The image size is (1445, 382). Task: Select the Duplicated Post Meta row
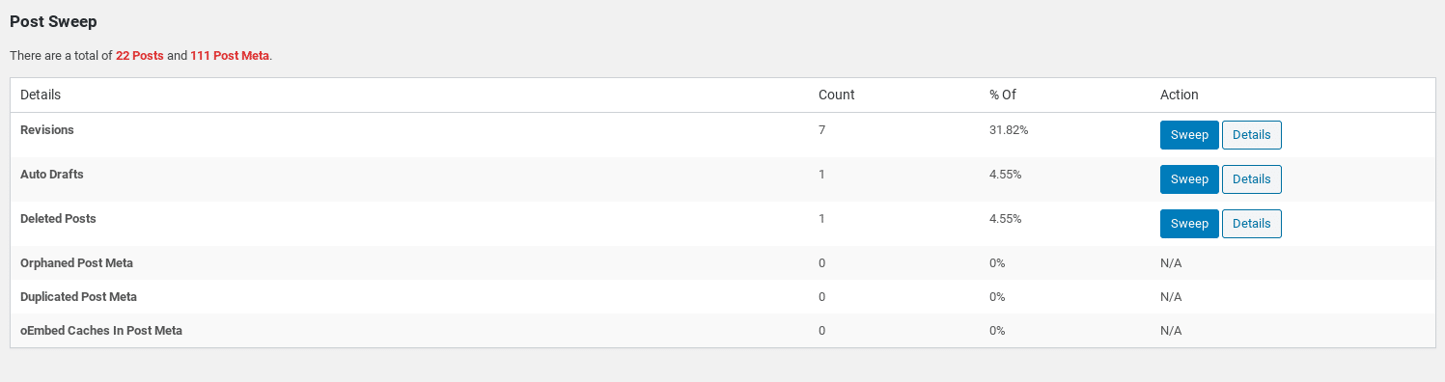(721, 296)
